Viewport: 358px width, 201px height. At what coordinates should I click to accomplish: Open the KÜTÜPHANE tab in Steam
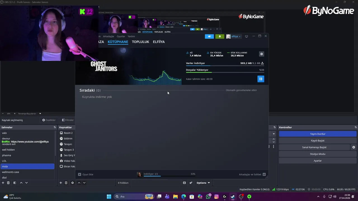pyautogui.click(x=118, y=42)
